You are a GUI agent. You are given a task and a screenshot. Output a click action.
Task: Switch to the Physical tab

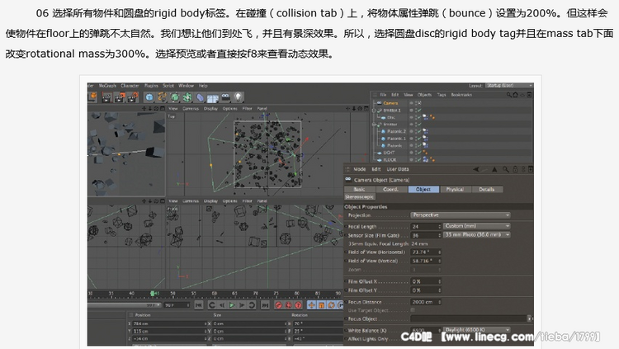click(x=455, y=190)
